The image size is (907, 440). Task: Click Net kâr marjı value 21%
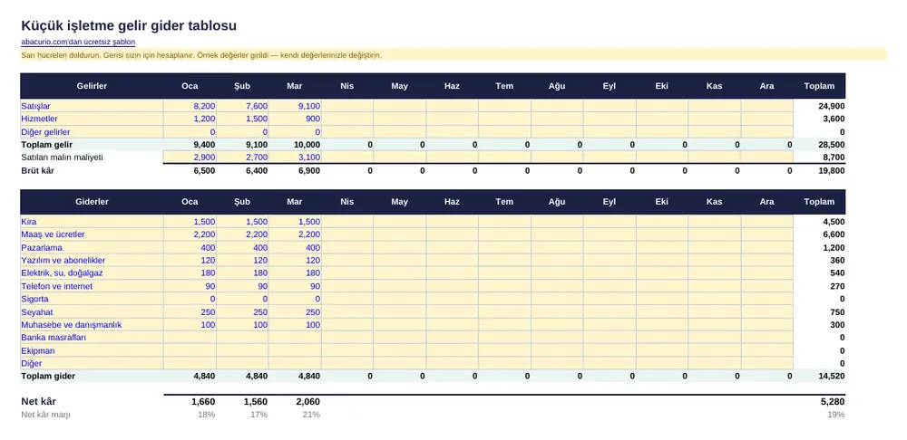pyautogui.click(x=311, y=415)
